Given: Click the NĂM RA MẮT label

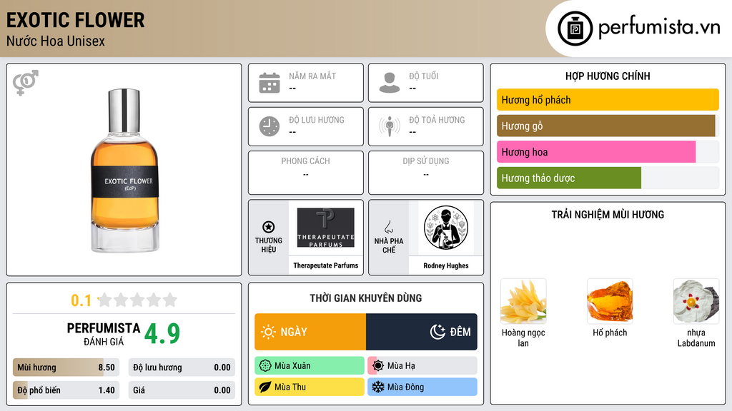Looking at the screenshot, I should click(x=312, y=76).
